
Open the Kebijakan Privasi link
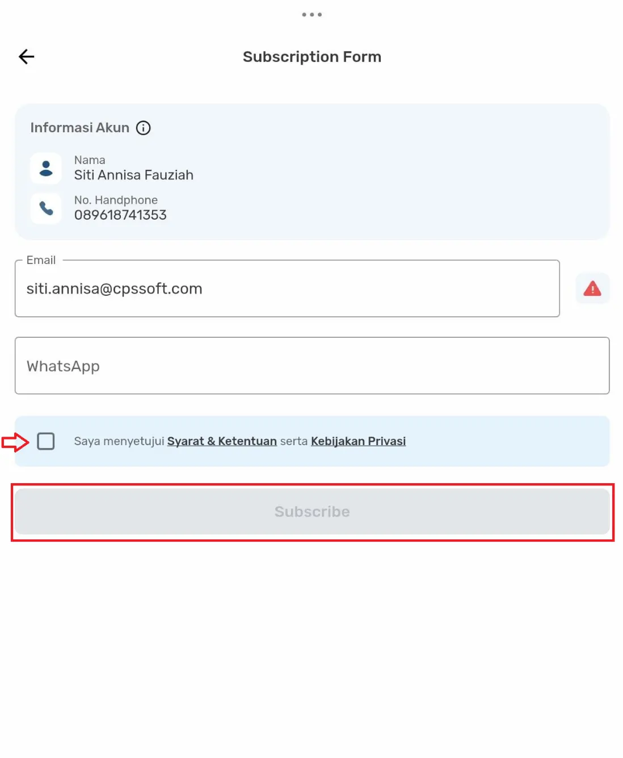(x=358, y=441)
